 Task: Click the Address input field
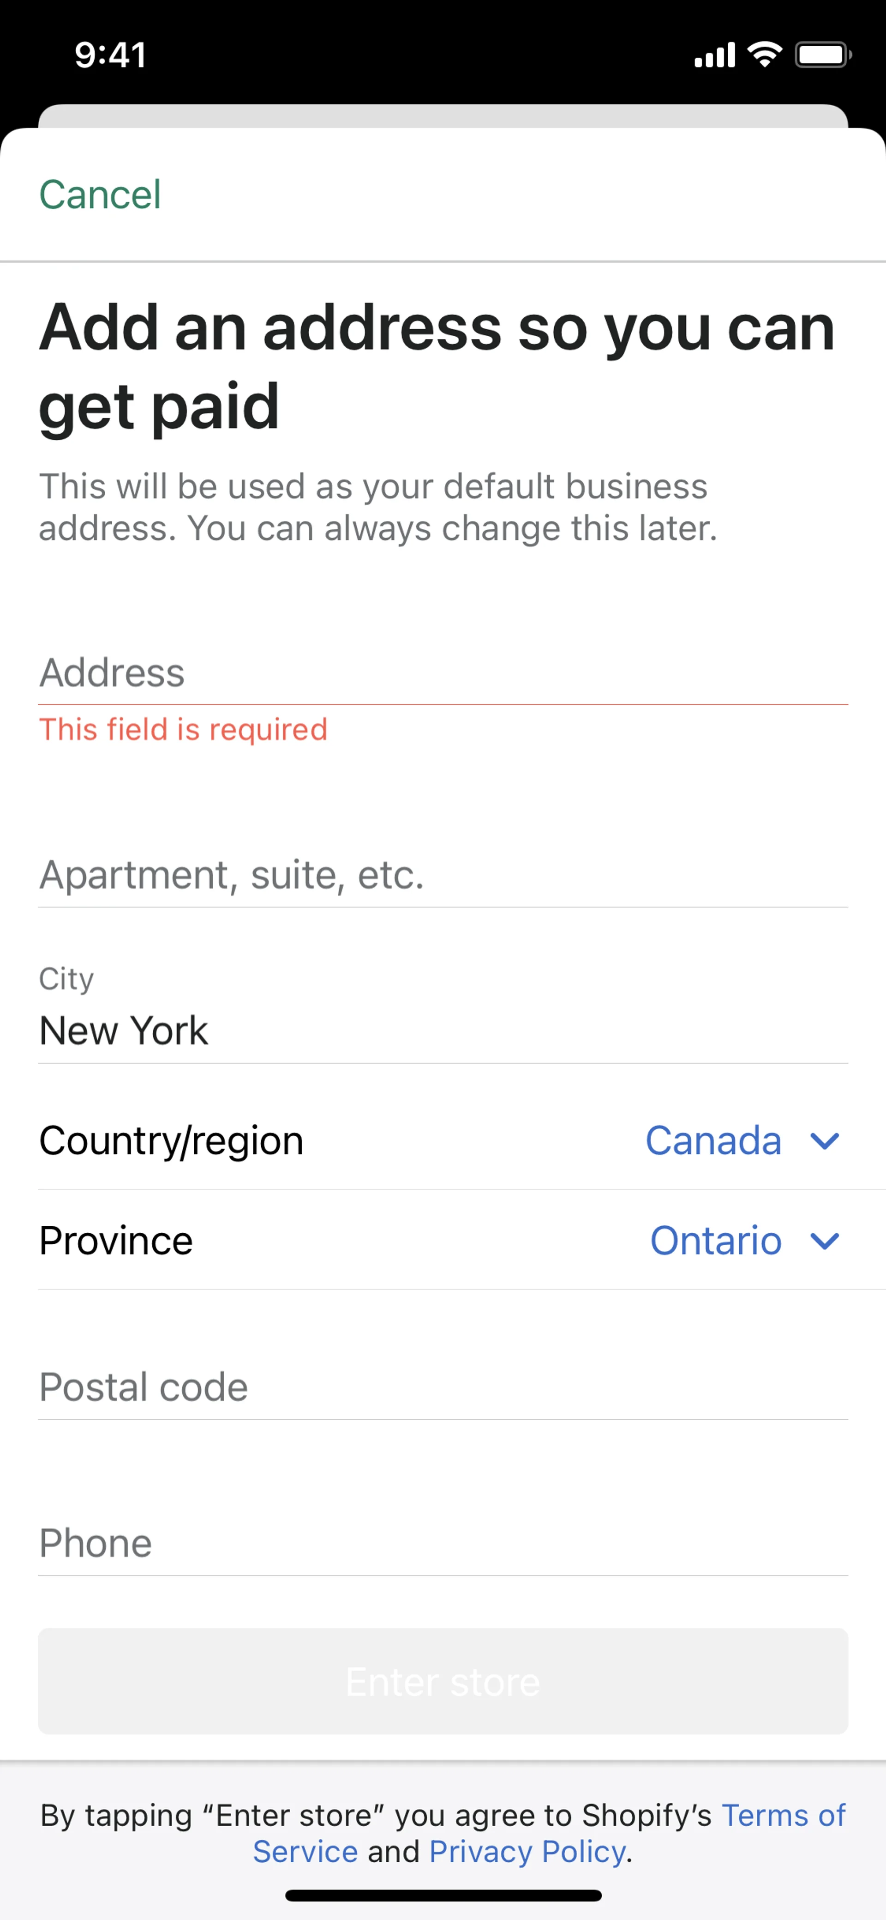442,672
